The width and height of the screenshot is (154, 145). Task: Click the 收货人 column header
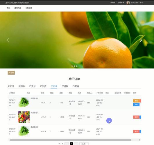tap(89, 93)
